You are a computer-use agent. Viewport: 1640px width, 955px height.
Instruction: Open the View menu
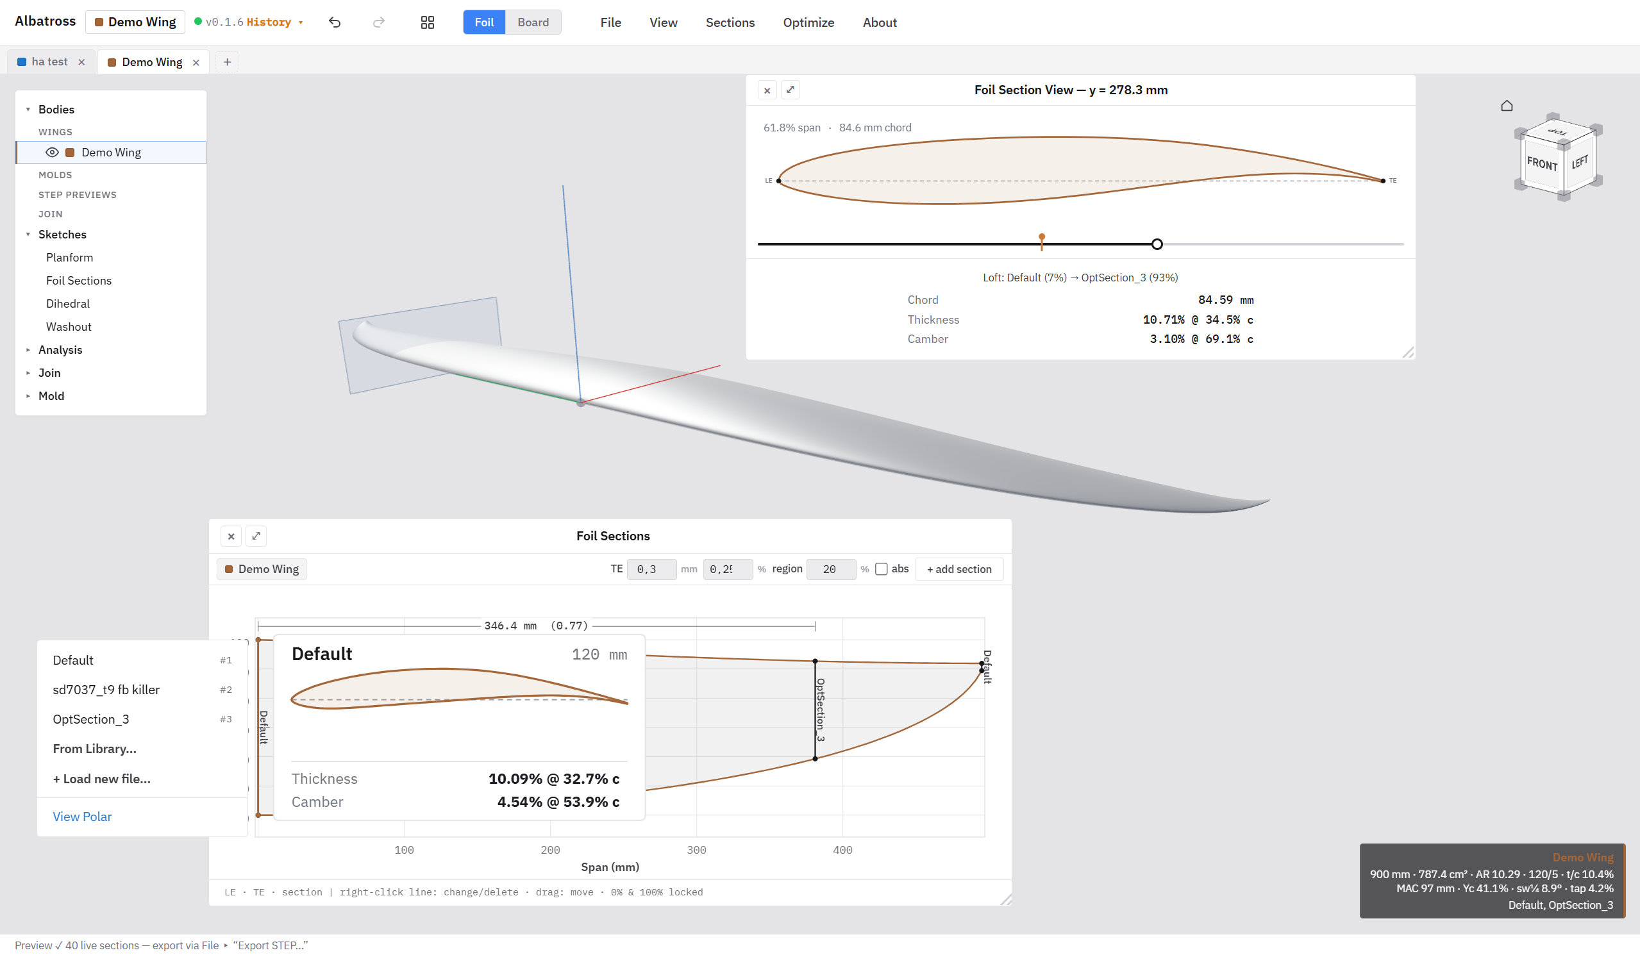pos(663,22)
